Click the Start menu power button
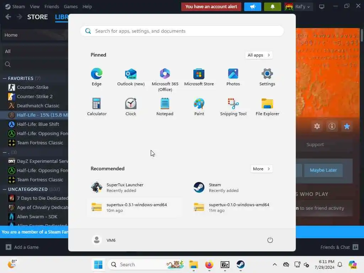This screenshot has width=364, height=273. point(270,240)
